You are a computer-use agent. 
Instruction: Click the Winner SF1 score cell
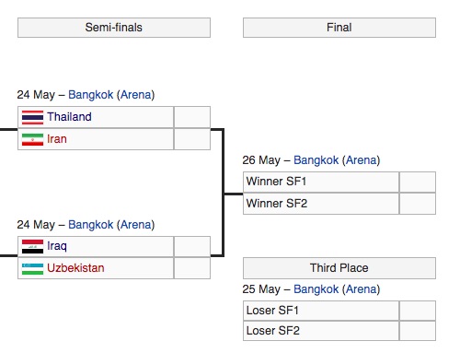(418, 182)
